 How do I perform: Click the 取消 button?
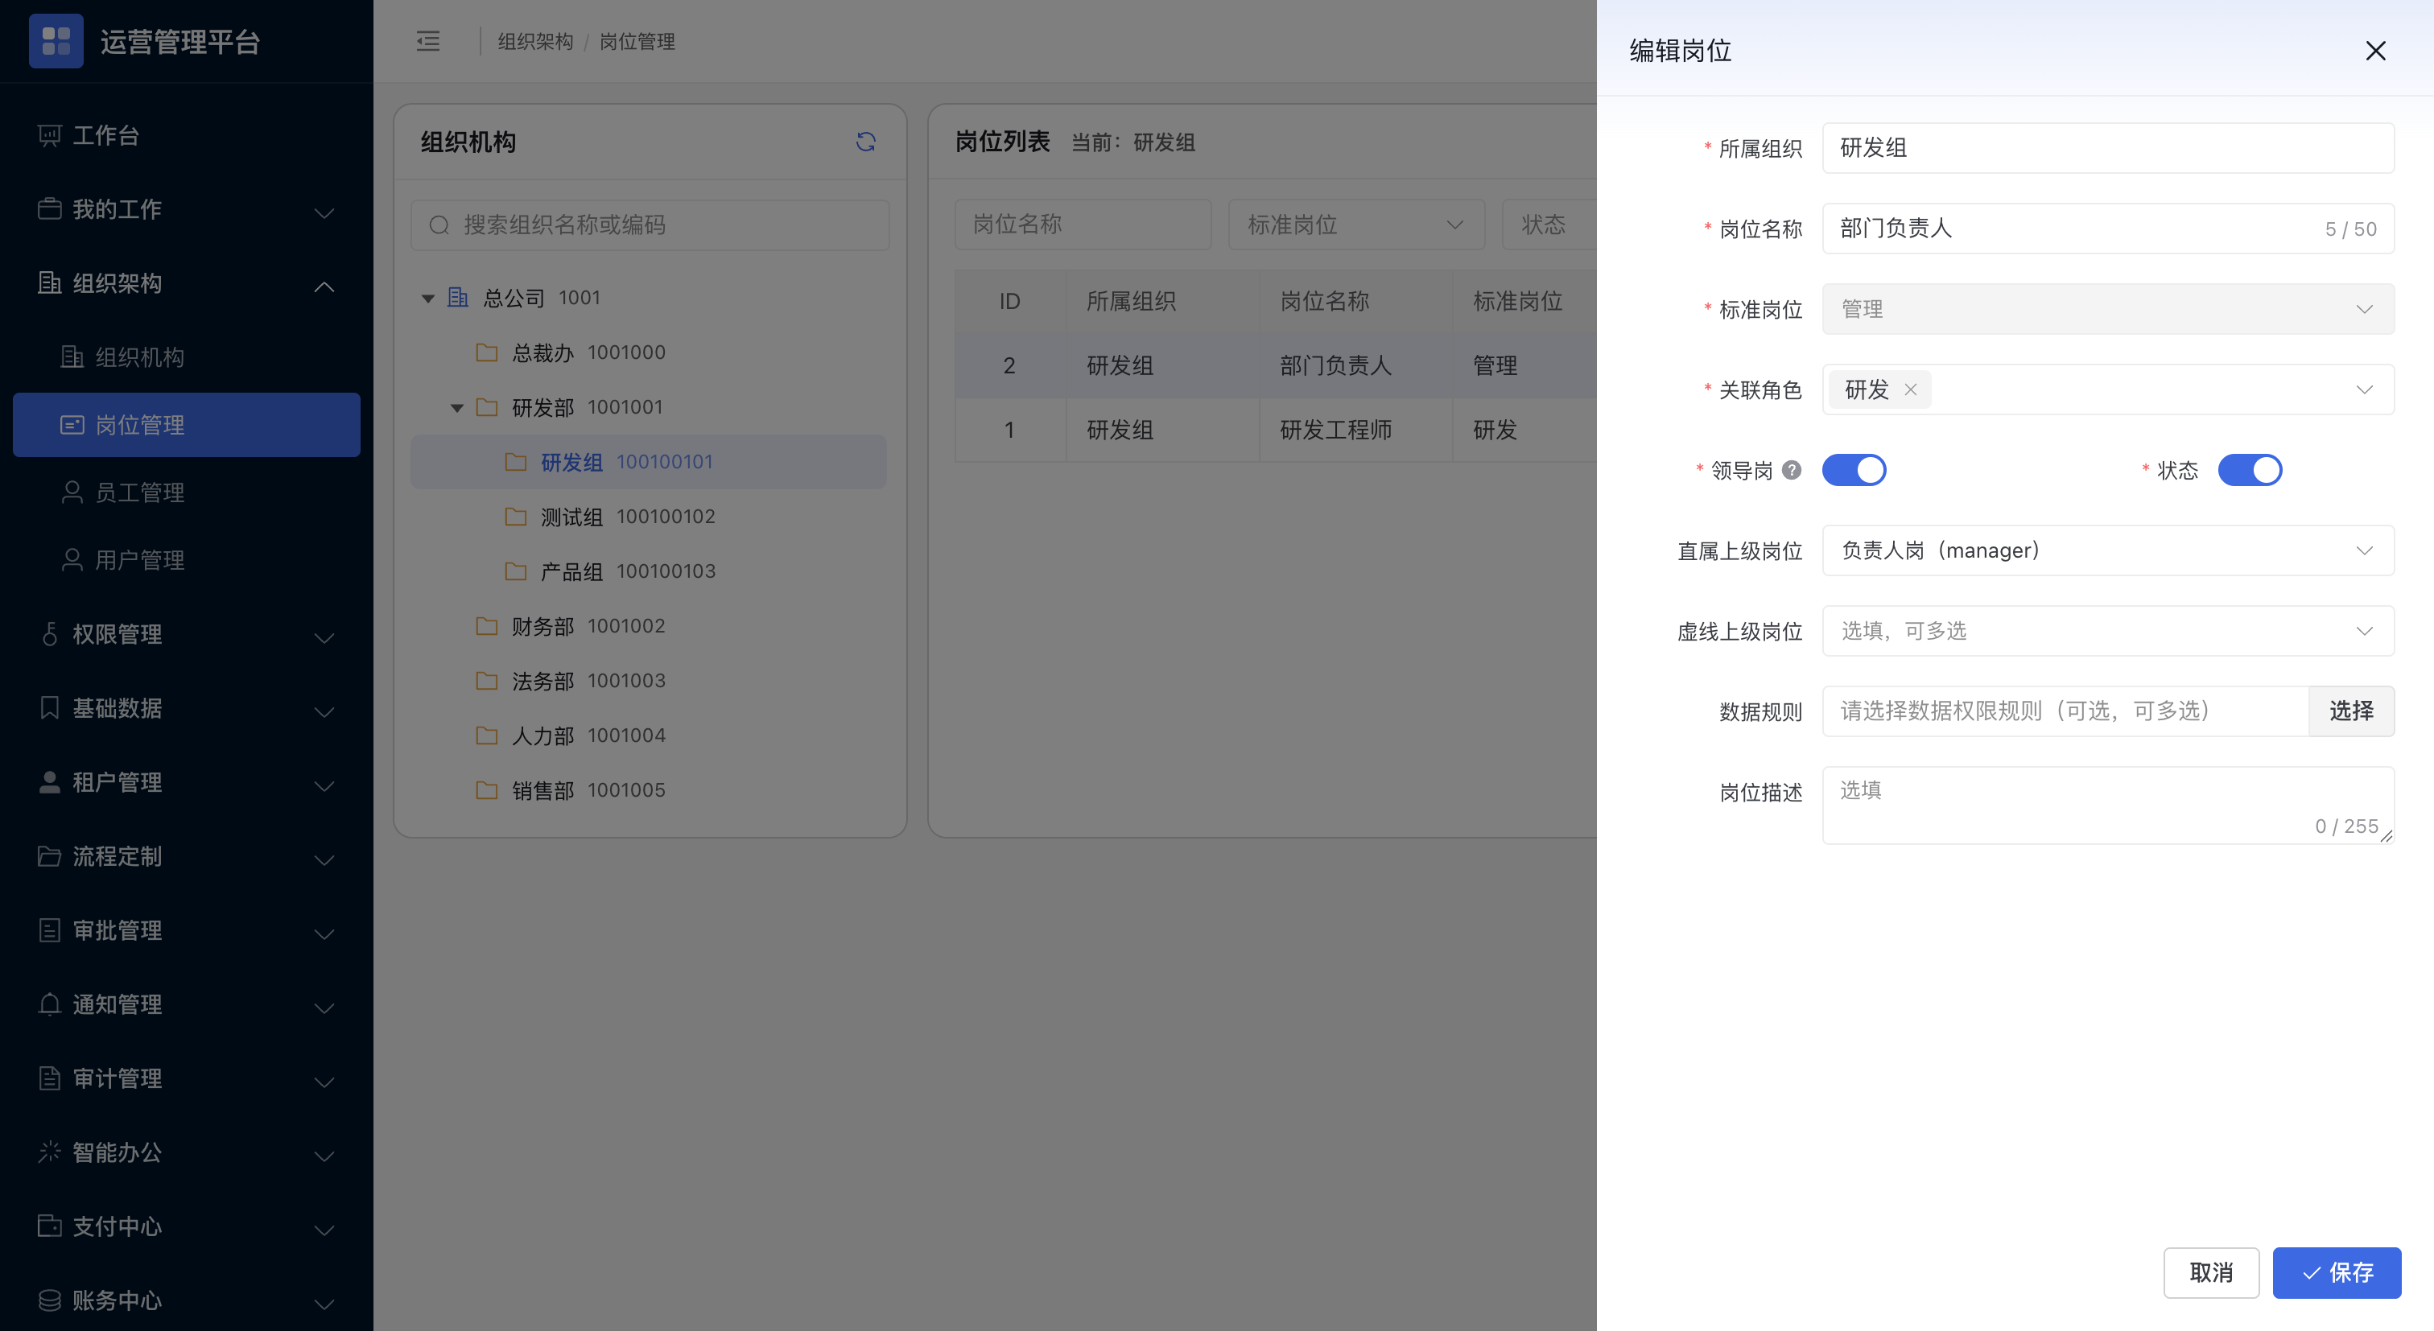point(2211,1272)
